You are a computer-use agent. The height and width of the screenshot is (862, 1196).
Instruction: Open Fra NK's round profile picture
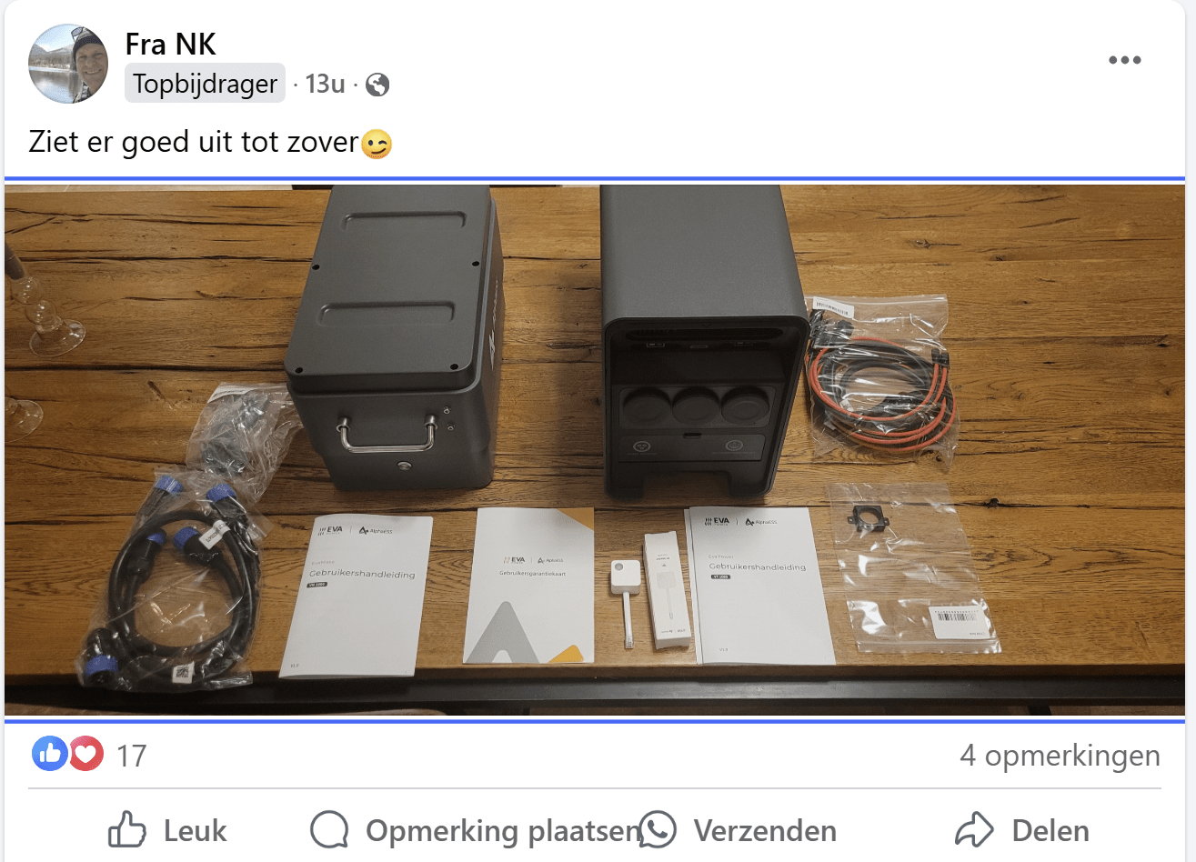click(x=68, y=64)
